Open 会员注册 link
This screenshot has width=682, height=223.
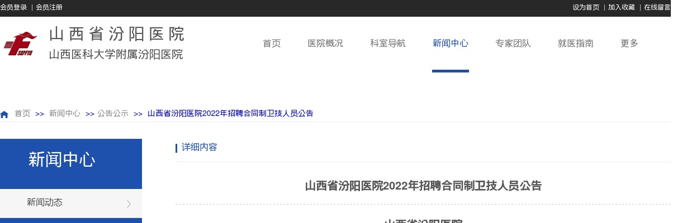click(49, 7)
